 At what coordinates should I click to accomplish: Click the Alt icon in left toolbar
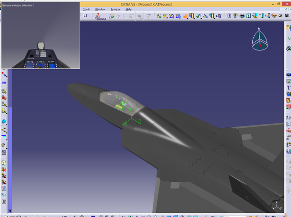pyautogui.click(x=4, y=83)
